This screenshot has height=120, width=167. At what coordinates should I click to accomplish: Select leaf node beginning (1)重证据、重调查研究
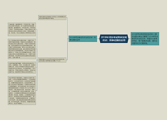22,29
